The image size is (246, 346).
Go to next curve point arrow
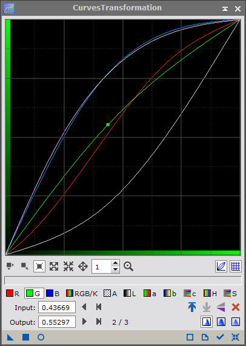(x=84, y=322)
